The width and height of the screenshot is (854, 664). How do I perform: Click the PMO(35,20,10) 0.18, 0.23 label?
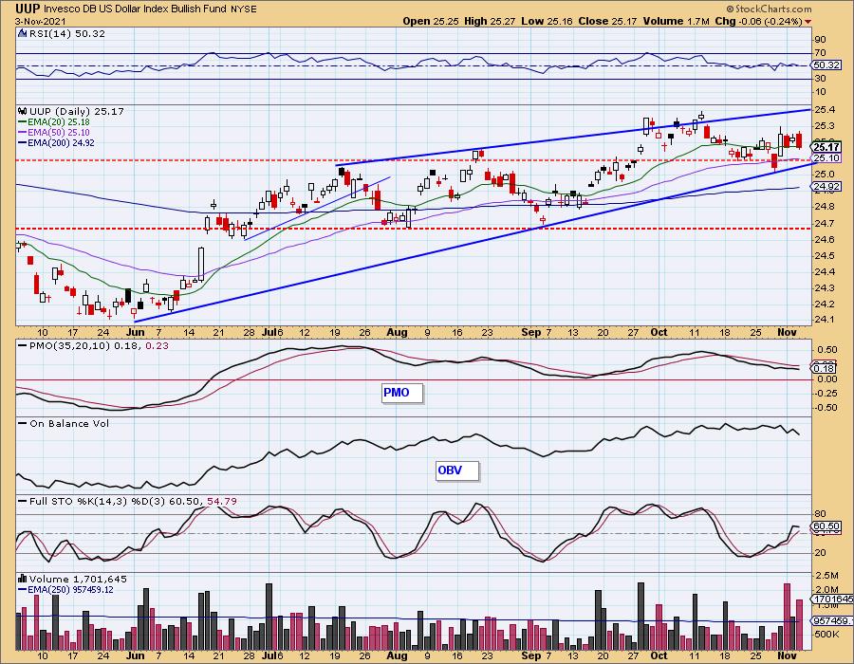(99, 345)
